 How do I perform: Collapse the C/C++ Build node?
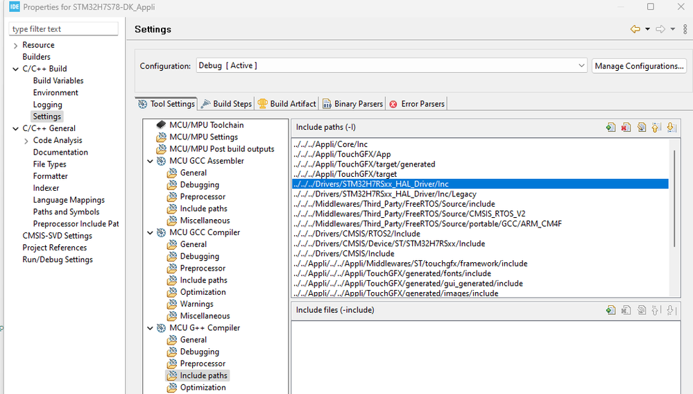[15, 69]
